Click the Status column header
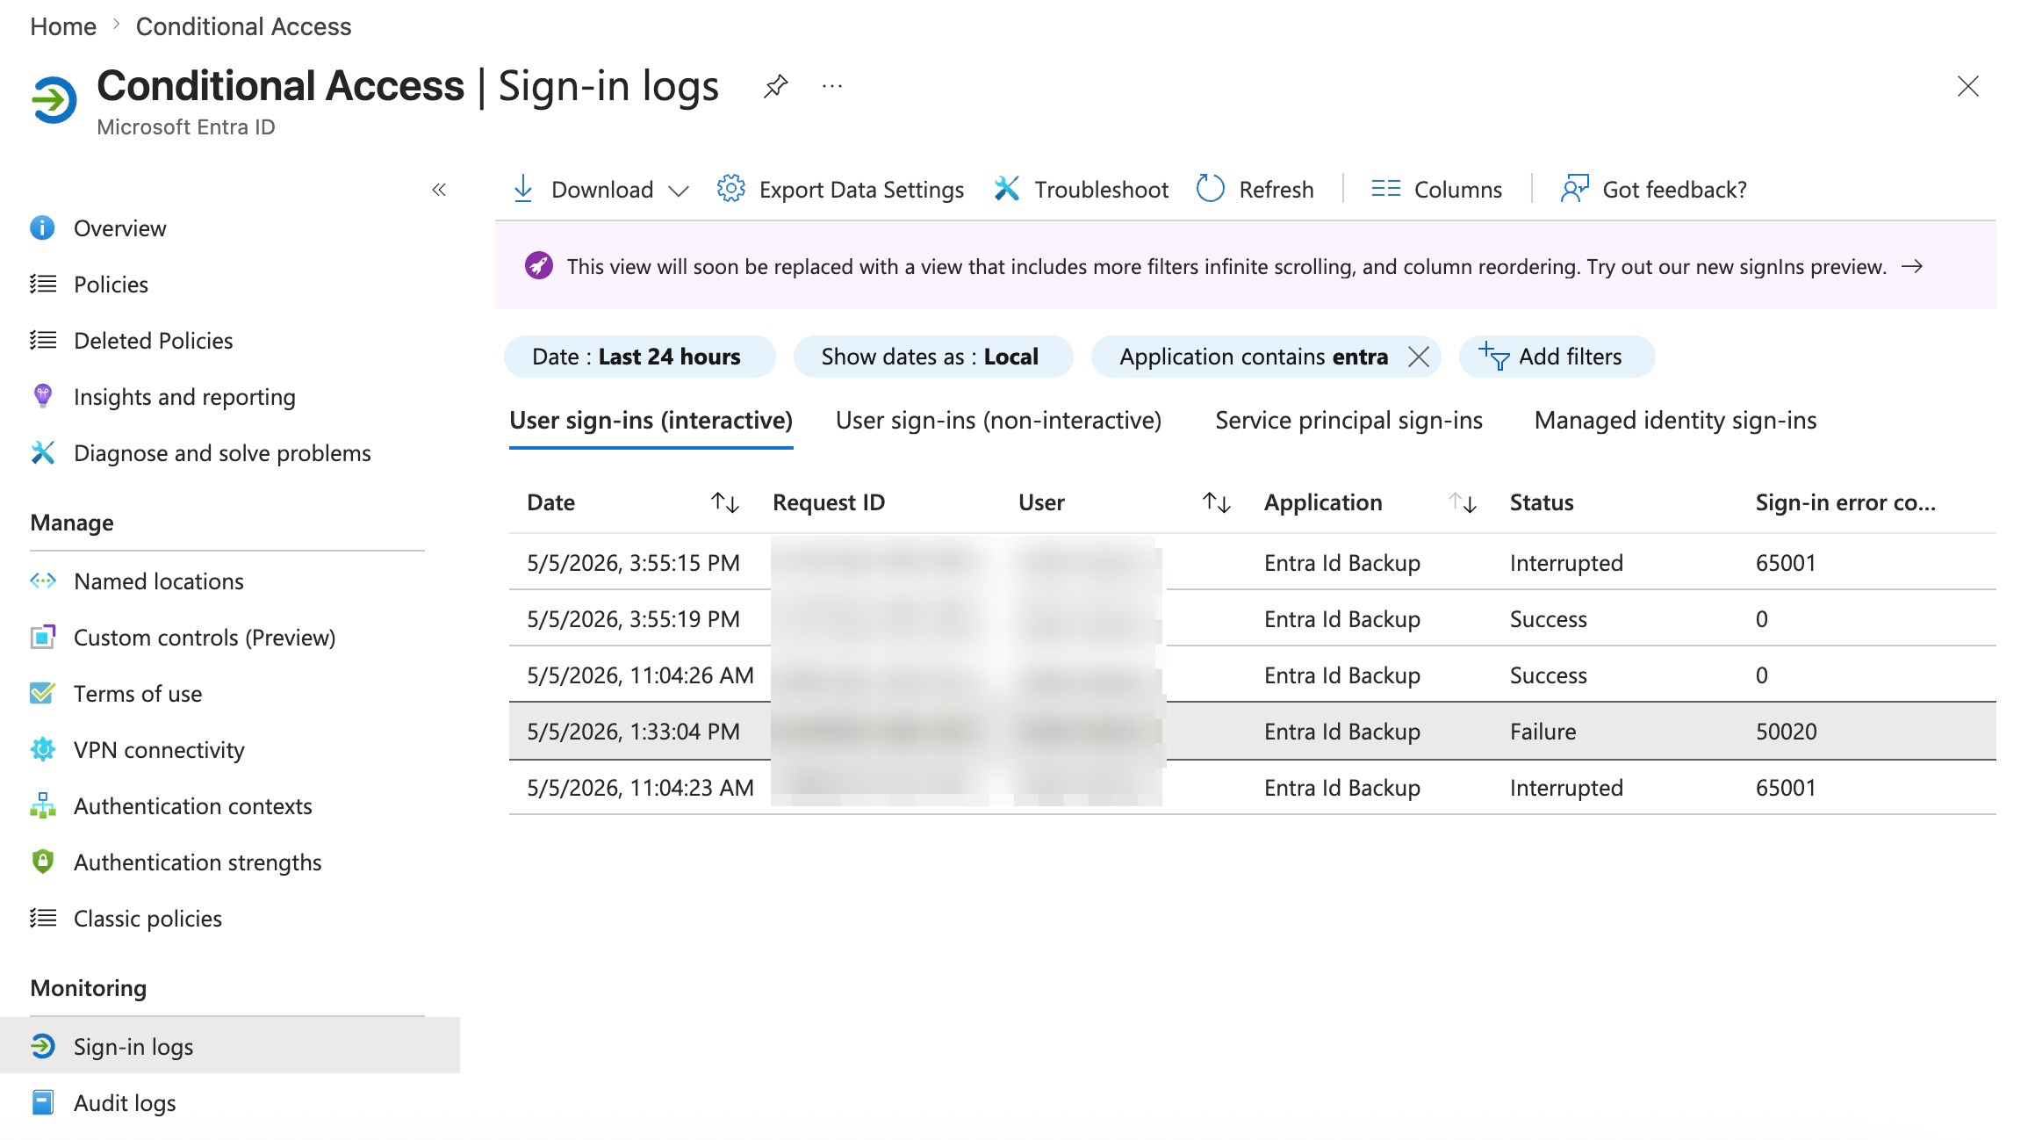Image resolution: width=2028 pixels, height=1140 pixels. click(x=1542, y=502)
